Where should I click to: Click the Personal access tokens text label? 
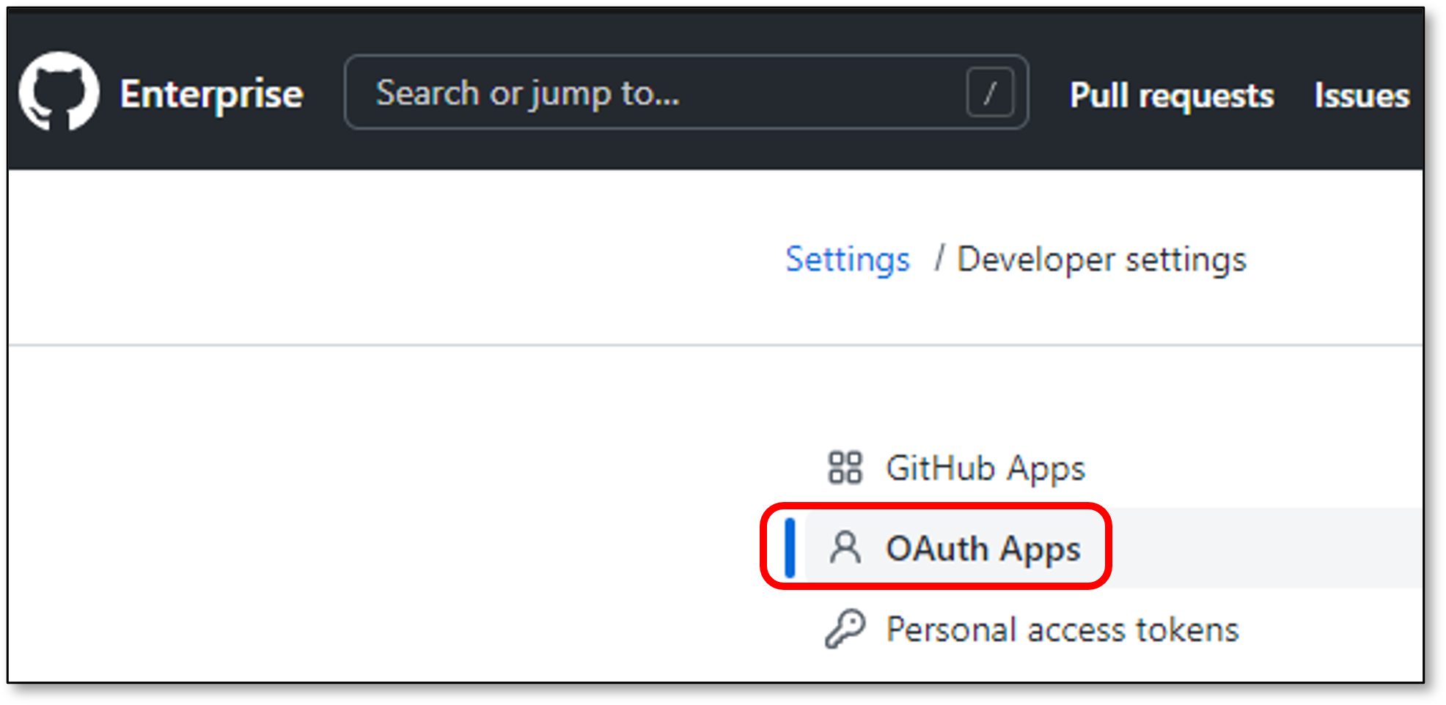pos(1063,630)
